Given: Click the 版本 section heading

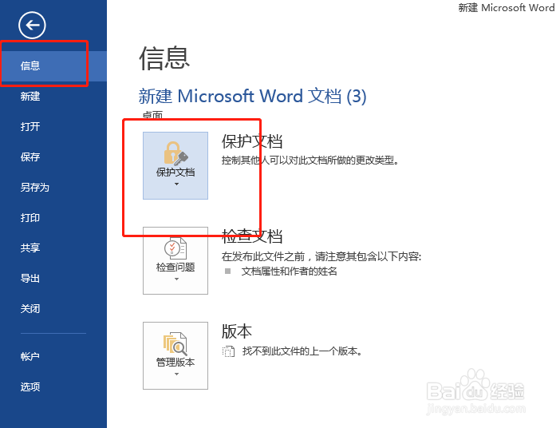Looking at the screenshot, I should tap(237, 331).
